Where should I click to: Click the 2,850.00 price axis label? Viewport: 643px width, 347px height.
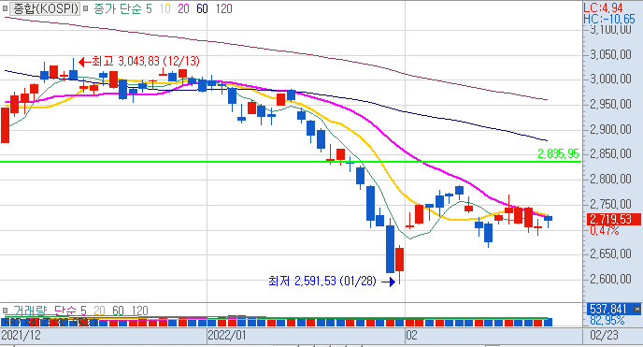[x=610, y=154]
